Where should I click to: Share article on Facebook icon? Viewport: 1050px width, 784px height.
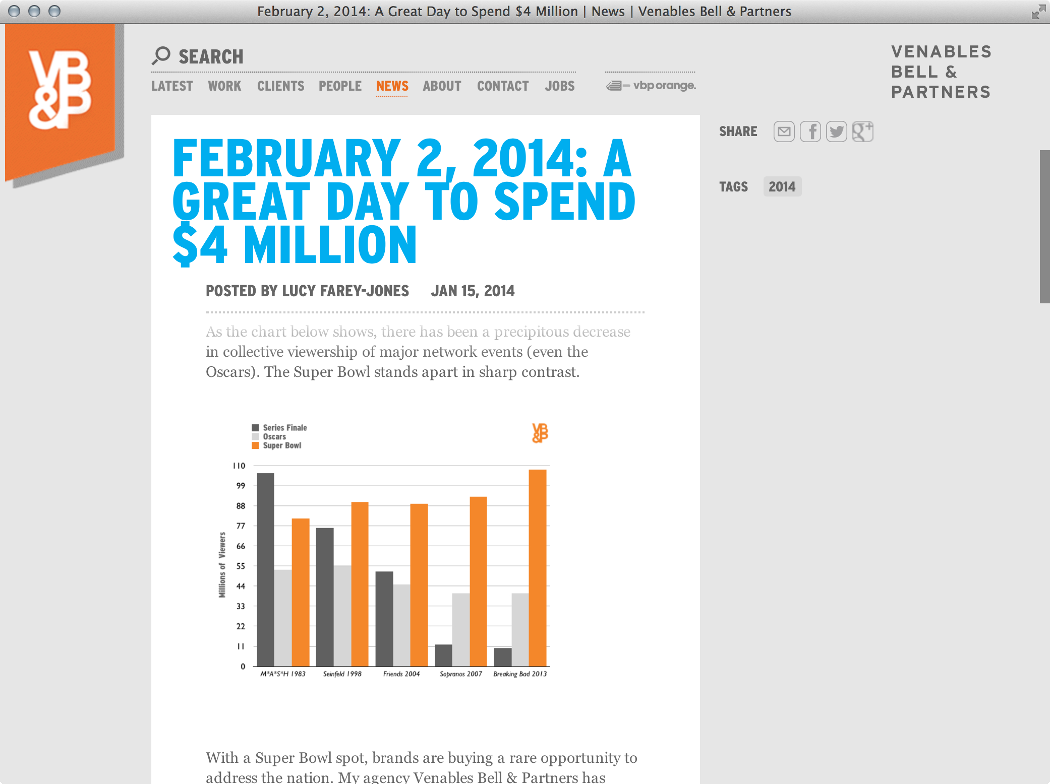pyautogui.click(x=810, y=132)
